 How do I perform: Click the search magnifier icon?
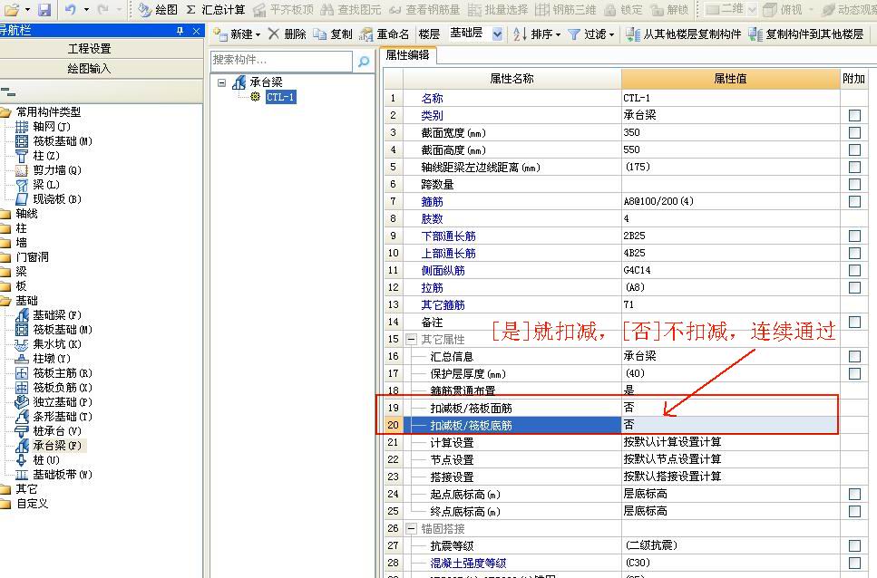click(364, 61)
